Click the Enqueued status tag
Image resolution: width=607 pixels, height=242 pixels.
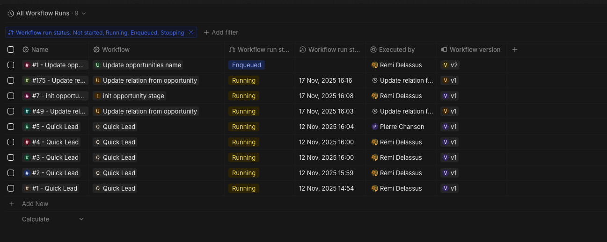tap(247, 65)
